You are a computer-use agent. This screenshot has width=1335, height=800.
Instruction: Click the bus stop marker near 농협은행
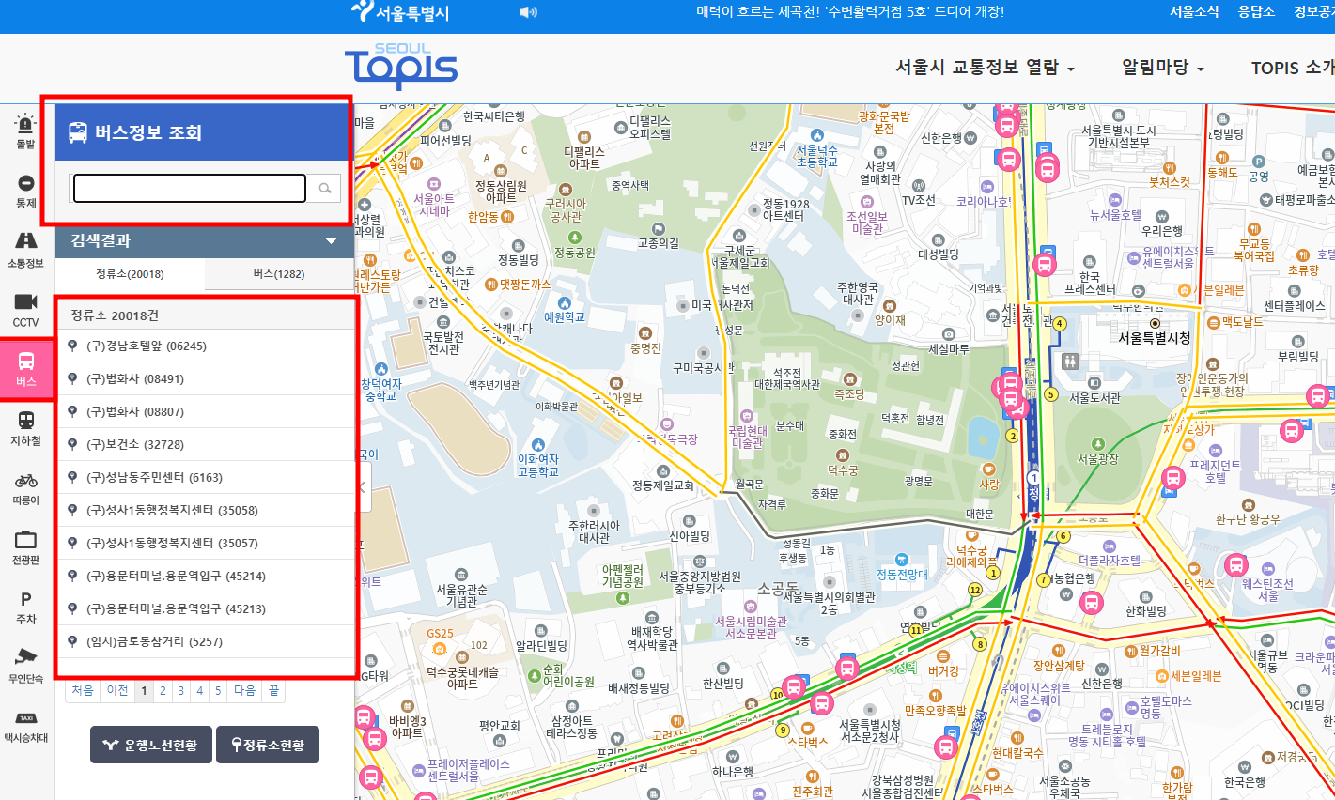click(1091, 603)
